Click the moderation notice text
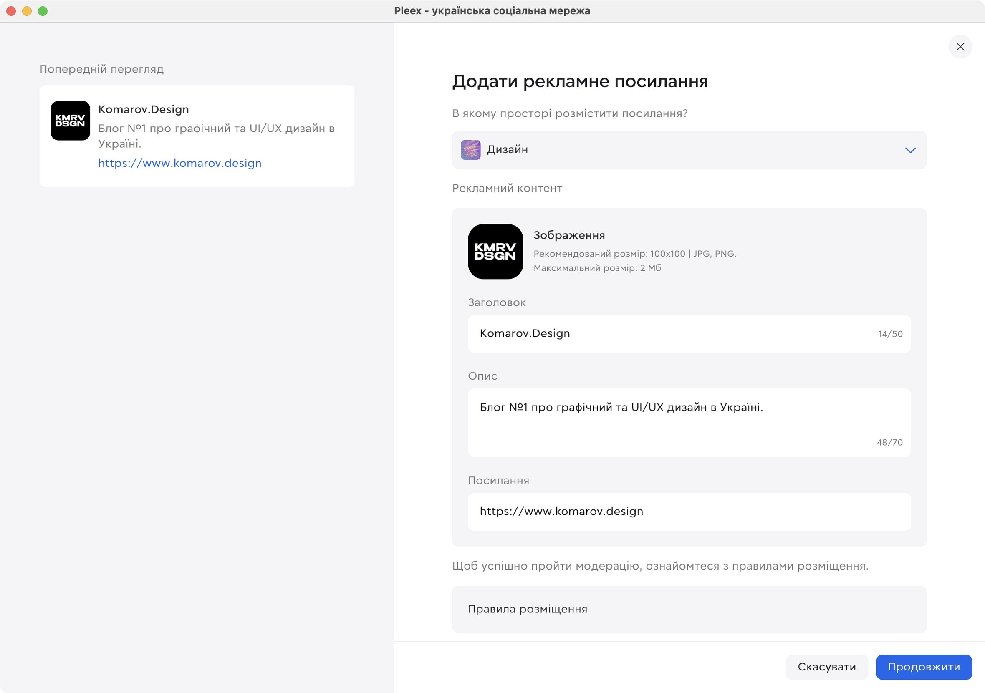The height and width of the screenshot is (693, 985). (660, 566)
